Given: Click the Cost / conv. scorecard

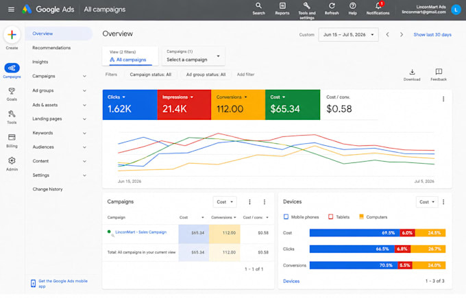Looking at the screenshot, I should coord(349,105).
